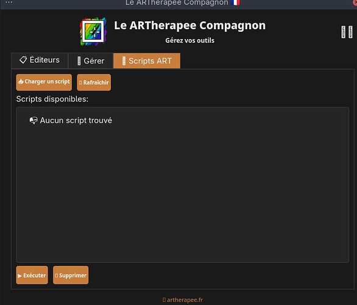
Task: Click the Scripts disponibles label
Action: pos(52,99)
